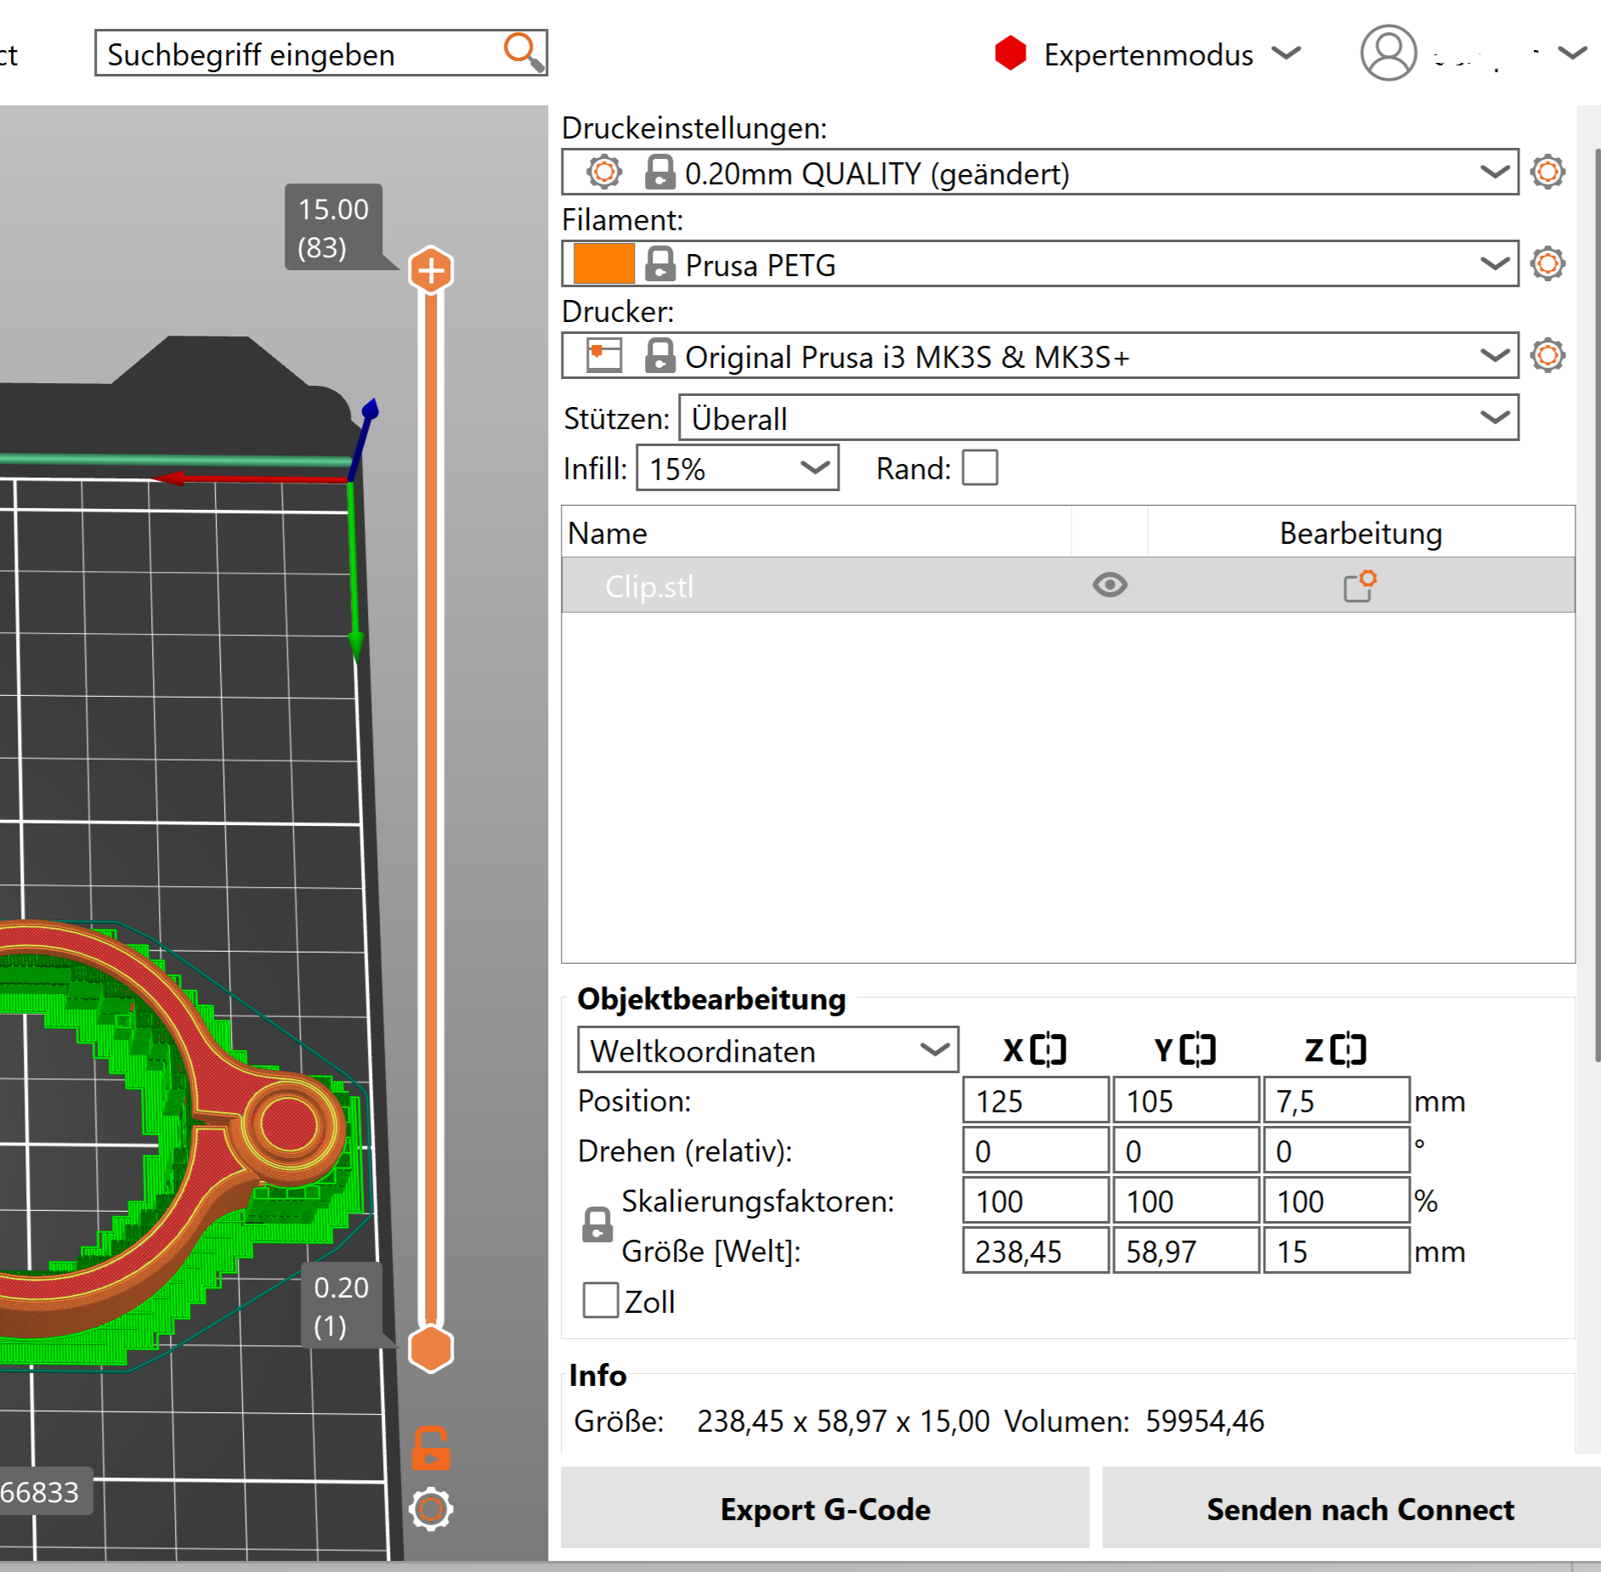This screenshot has height=1572, width=1601.
Task: Click the Position Z field showing 7,5
Action: click(x=1337, y=1100)
